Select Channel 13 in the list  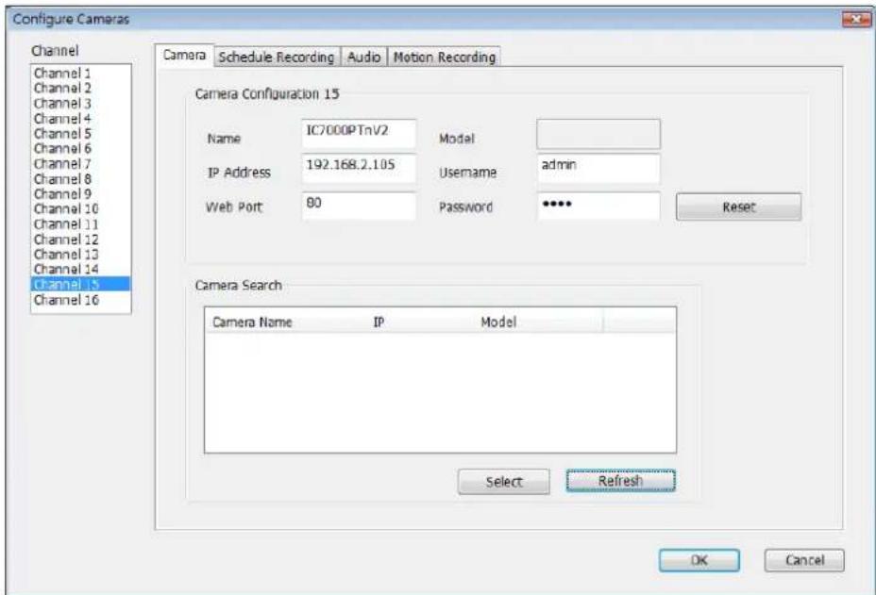[80, 254]
